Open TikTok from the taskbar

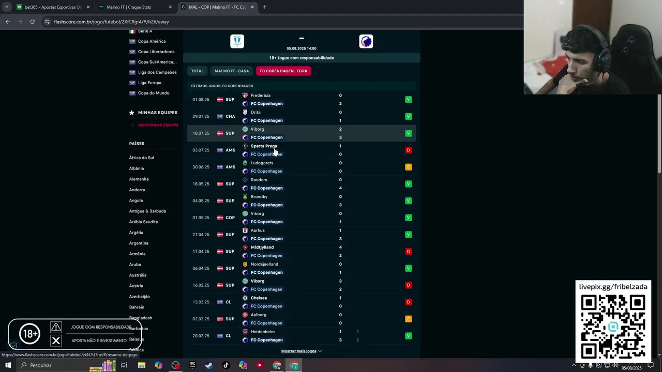226,365
